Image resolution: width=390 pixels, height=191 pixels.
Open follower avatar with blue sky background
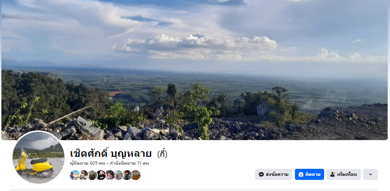pyautogui.click(x=75, y=175)
